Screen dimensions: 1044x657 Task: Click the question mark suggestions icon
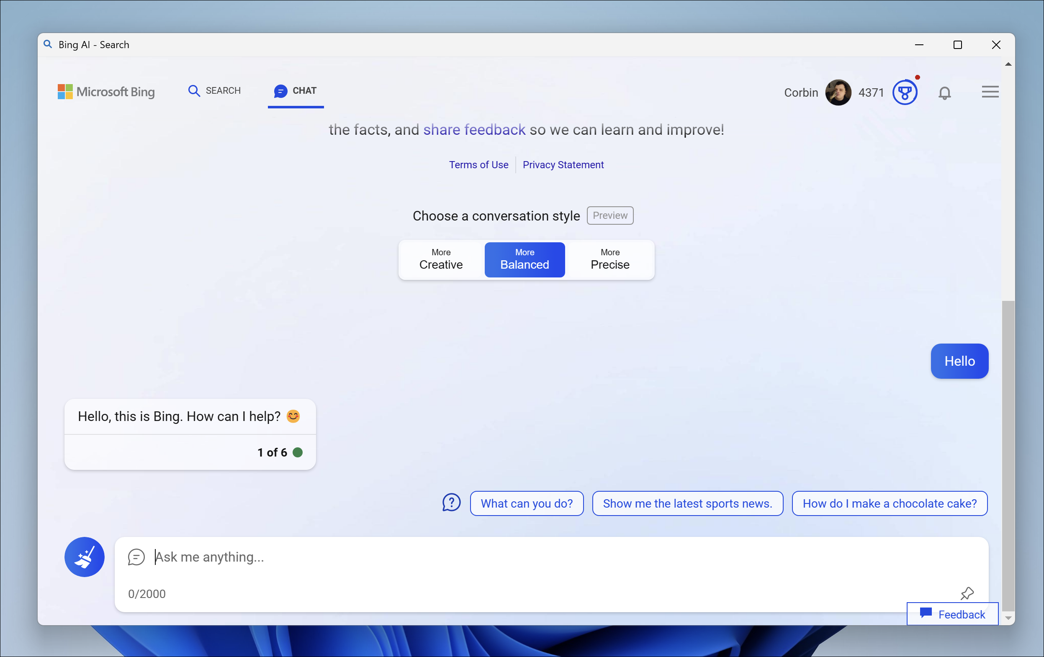point(451,503)
